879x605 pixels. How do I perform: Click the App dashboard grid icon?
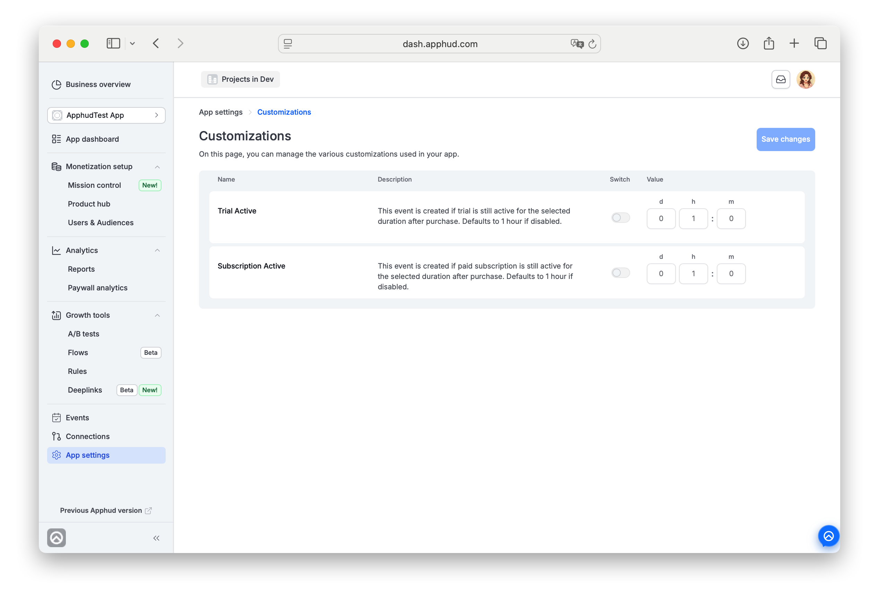[x=56, y=139]
